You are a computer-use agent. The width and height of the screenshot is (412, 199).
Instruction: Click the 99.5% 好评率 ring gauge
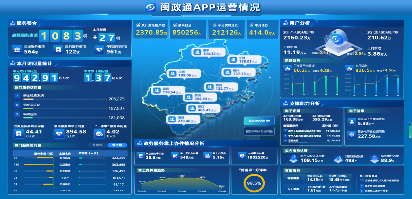tap(254, 183)
